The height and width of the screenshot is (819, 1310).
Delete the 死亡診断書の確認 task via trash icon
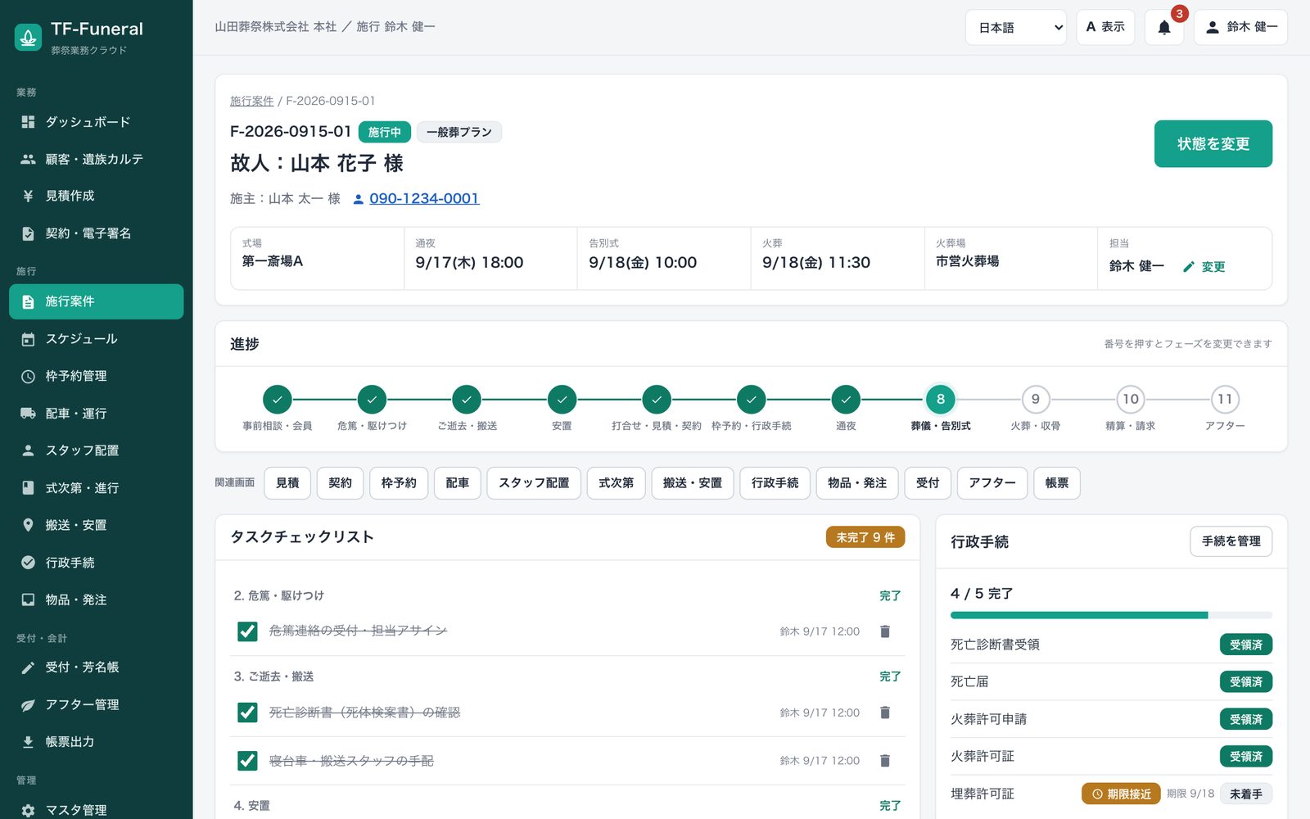coord(884,713)
